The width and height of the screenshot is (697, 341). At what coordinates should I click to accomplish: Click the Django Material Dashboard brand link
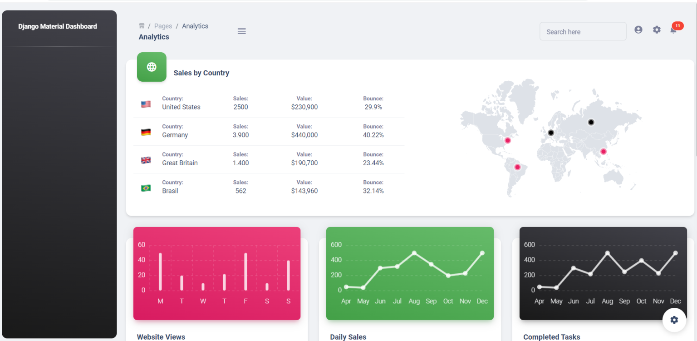pyautogui.click(x=58, y=26)
